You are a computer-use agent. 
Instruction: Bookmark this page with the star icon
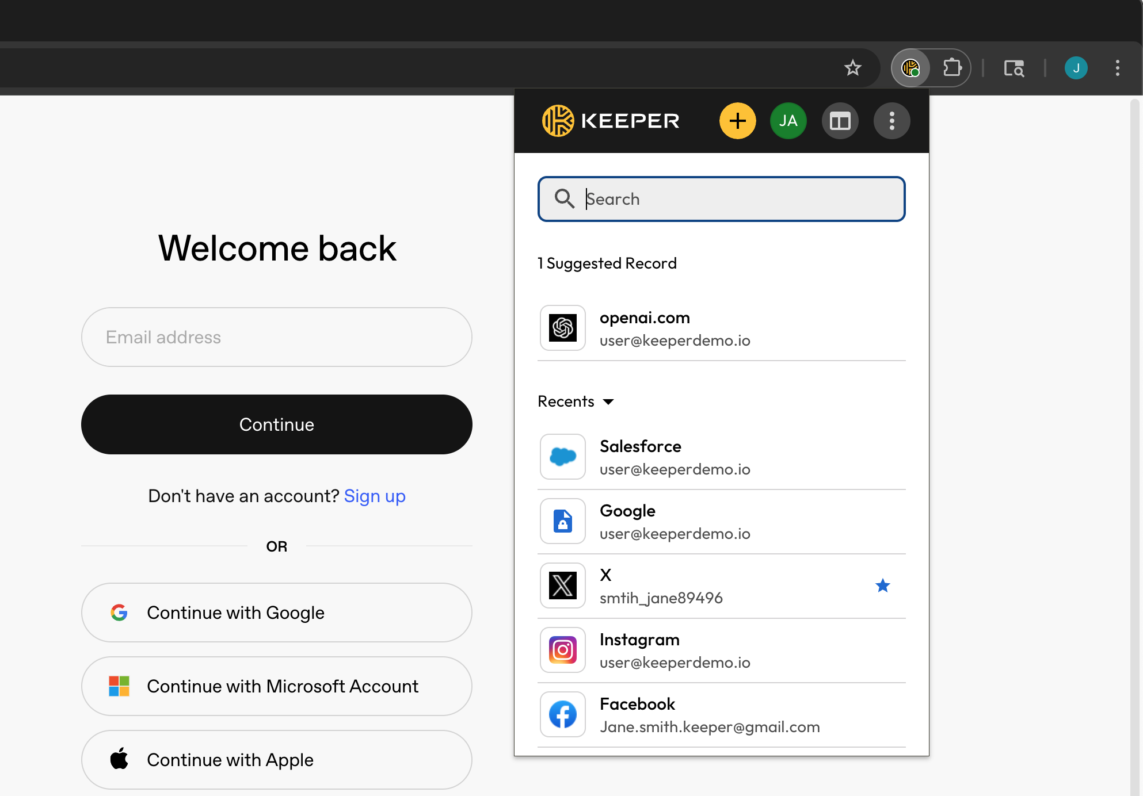point(852,68)
